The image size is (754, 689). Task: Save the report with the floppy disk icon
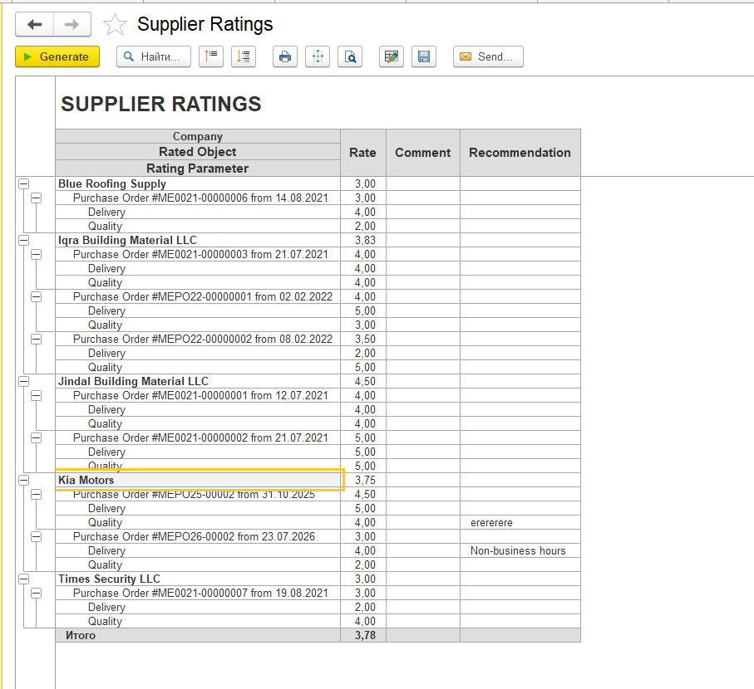[424, 56]
